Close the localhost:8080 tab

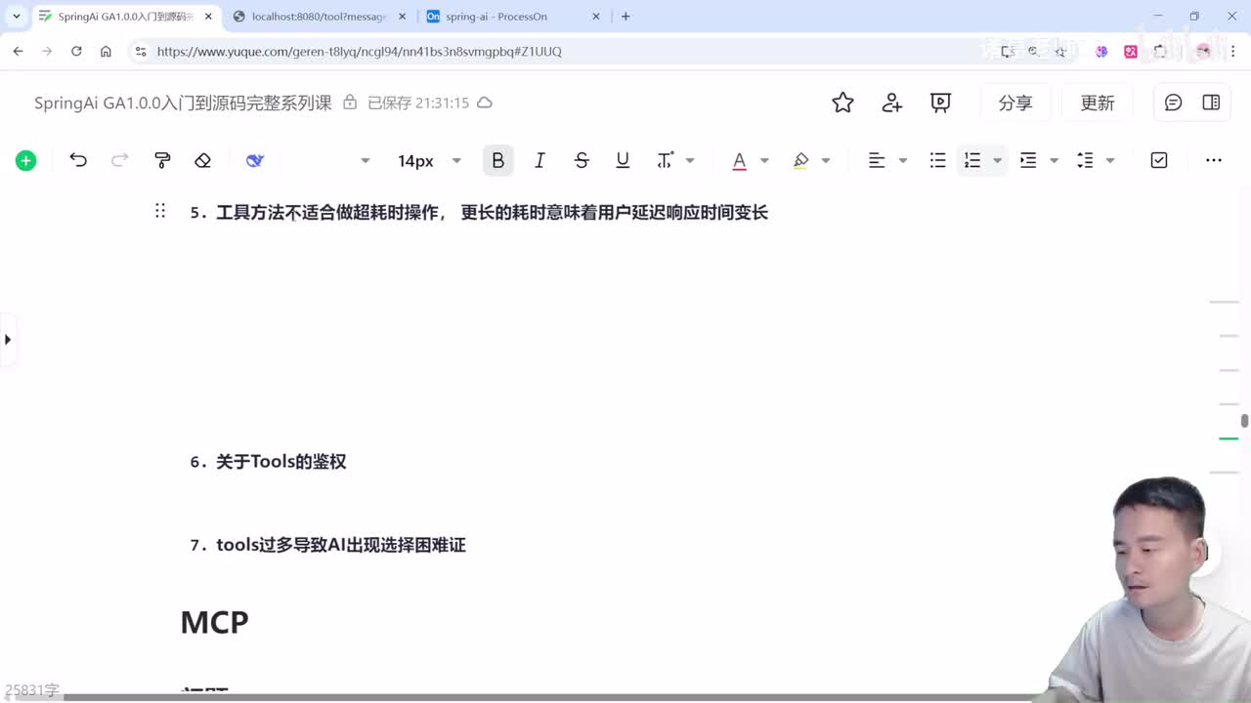click(403, 17)
